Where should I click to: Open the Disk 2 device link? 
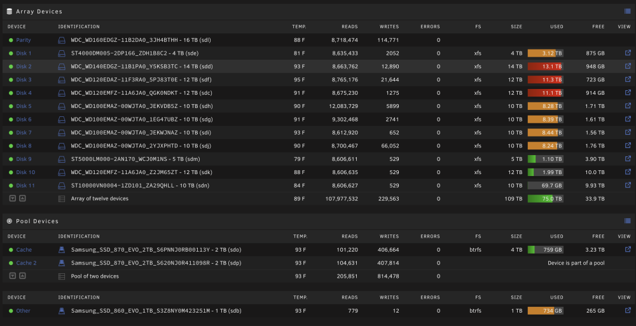(x=24, y=67)
